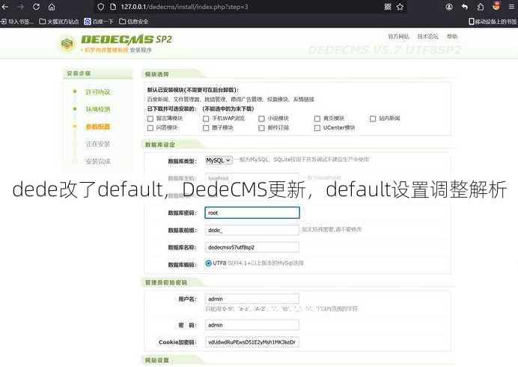The image size is (518, 367).
Task: Select the 环境检测 install step
Action: click(98, 109)
